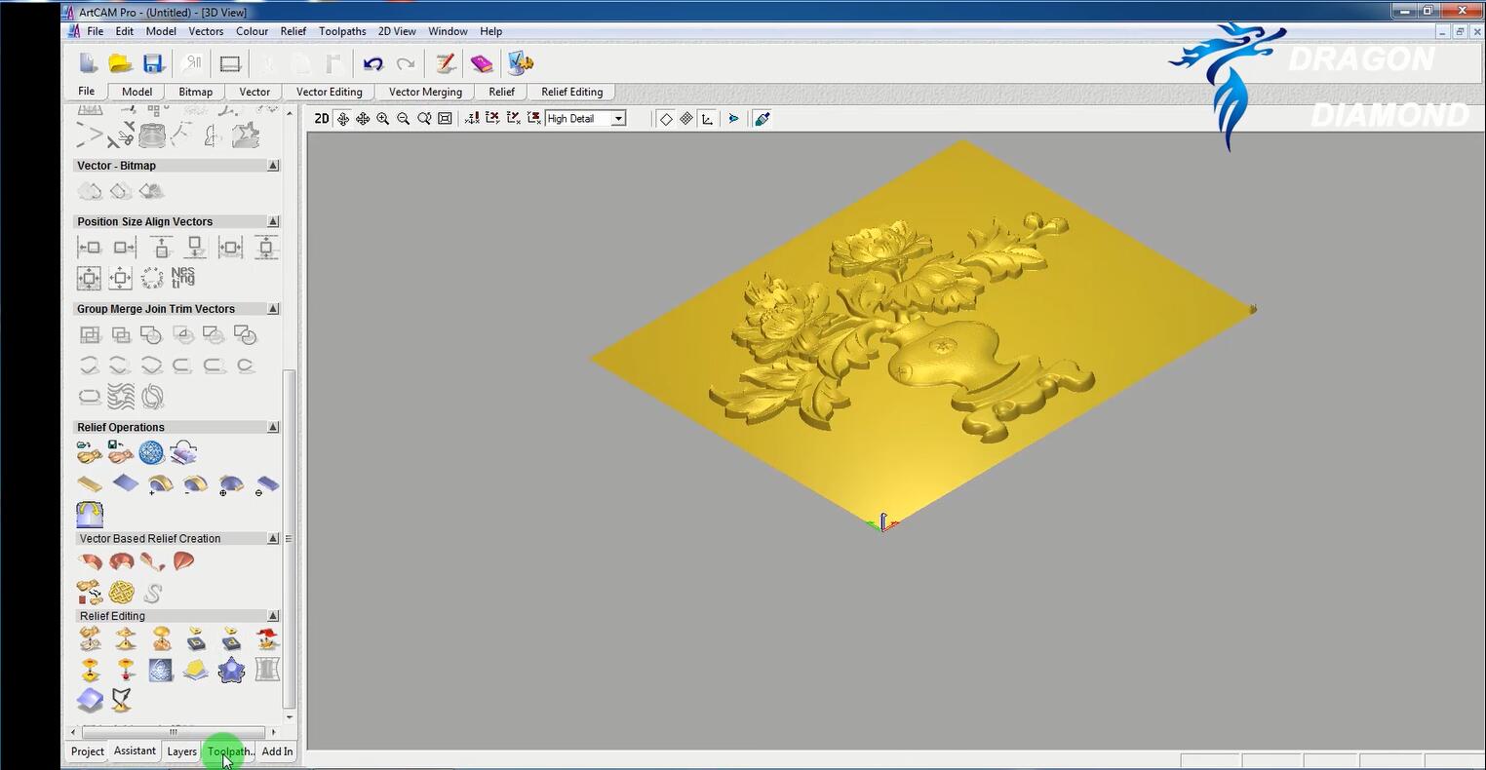Viewport: 1486px width, 770px height.
Task: Click the Zoom Out magnifier icon
Action: click(403, 119)
